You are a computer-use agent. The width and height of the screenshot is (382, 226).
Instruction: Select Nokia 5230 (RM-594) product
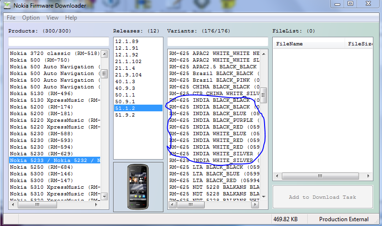click(x=55, y=147)
